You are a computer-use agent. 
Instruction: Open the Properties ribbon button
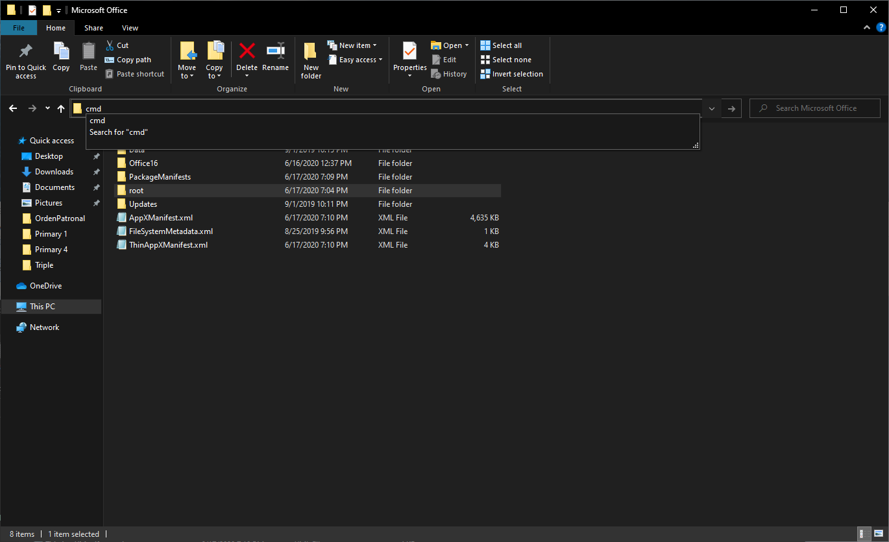point(409,60)
